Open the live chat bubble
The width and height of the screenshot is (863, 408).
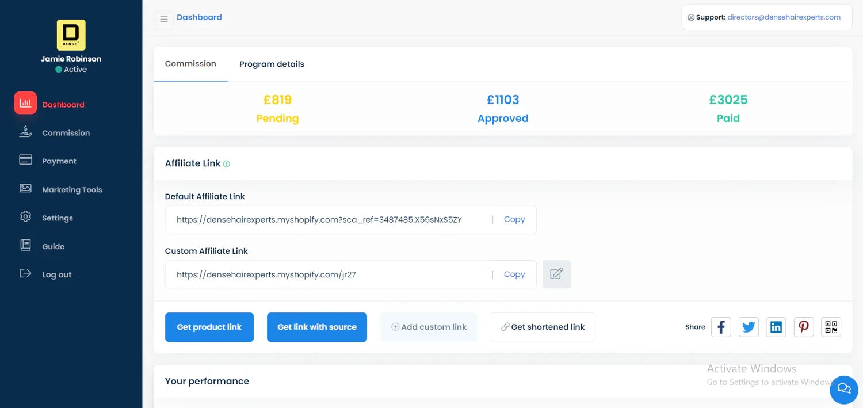coord(843,389)
